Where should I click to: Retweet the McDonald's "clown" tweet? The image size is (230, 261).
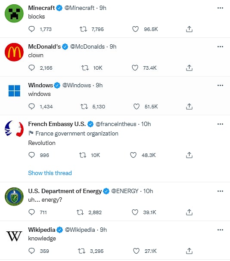[85, 68]
